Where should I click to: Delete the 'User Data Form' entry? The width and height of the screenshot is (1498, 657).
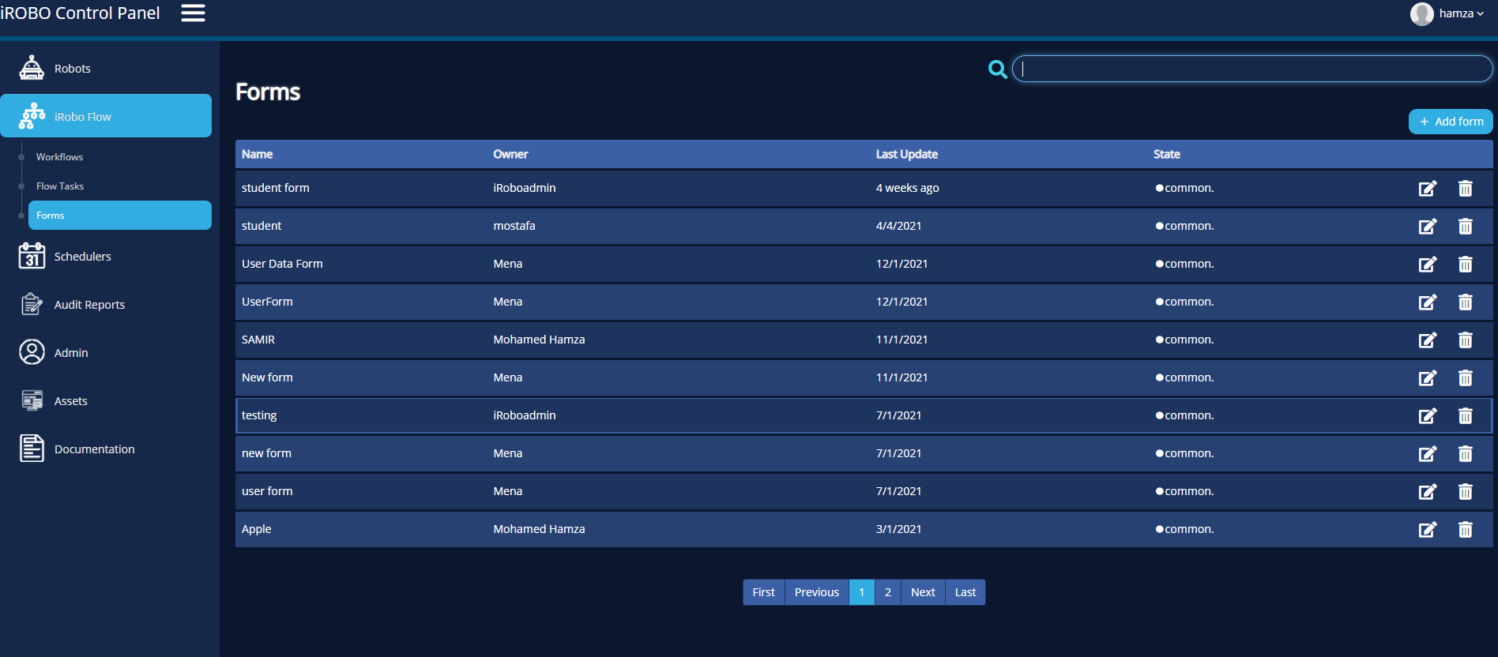1465,265
